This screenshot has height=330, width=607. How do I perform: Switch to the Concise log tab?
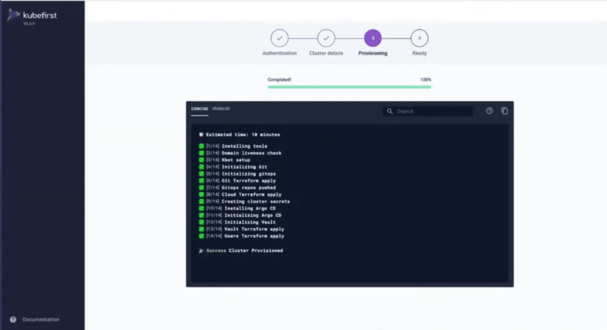coord(199,109)
